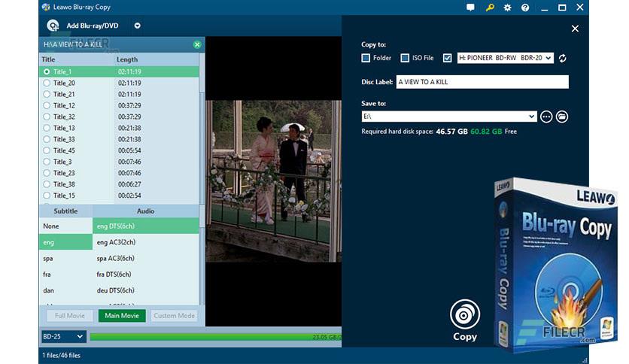Enable the ISO File checkbox
The height and width of the screenshot is (364, 629).
(405, 58)
